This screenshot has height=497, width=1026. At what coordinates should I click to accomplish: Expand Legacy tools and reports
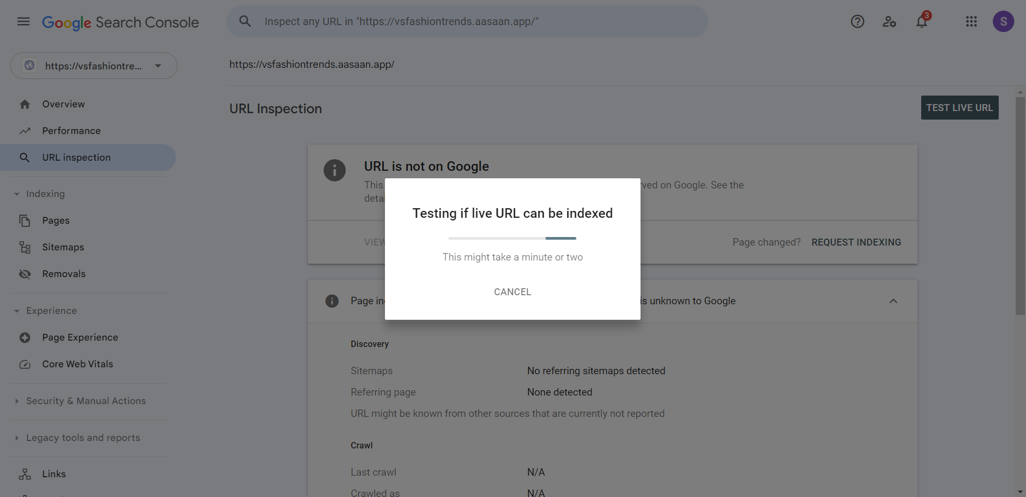click(78, 438)
